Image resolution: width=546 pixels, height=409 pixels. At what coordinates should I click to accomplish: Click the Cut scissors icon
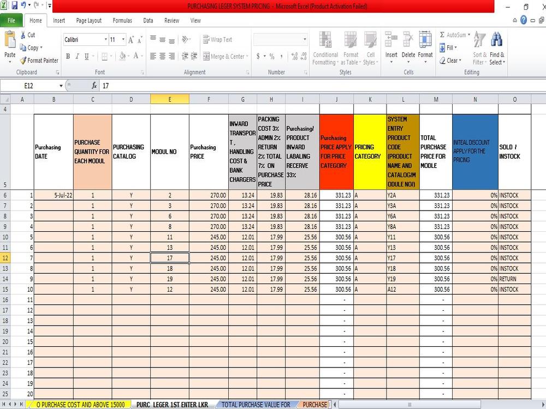point(23,35)
